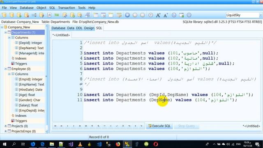This screenshot has width=263, height=148.
Task: Click post edit checkmark navigator button
Action: (117, 126)
